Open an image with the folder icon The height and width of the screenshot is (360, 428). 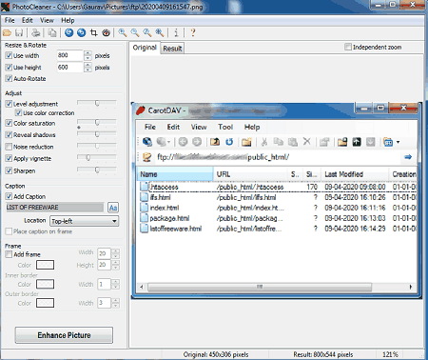(7, 32)
